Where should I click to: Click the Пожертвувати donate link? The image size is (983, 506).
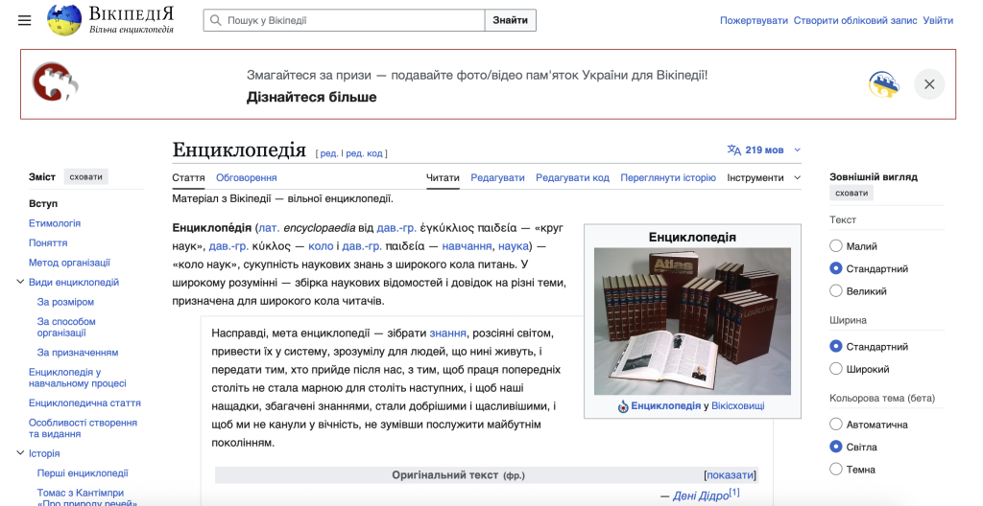754,20
